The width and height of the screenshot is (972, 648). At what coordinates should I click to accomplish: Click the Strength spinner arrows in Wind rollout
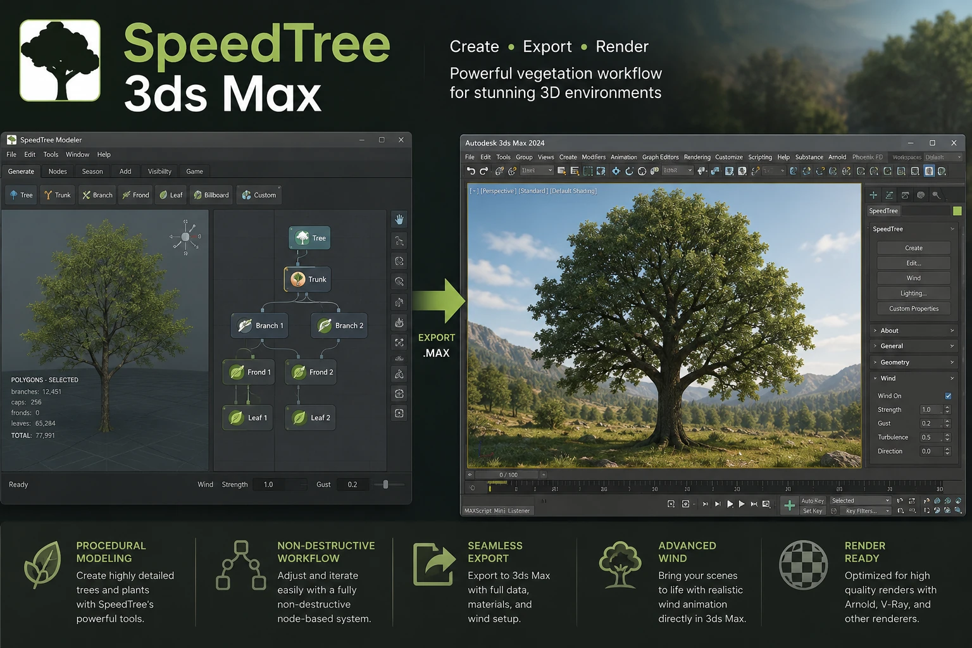pyautogui.click(x=947, y=409)
